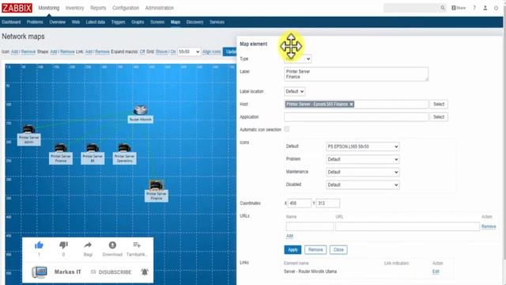Click the top search input box

pyautogui.click(x=411, y=8)
